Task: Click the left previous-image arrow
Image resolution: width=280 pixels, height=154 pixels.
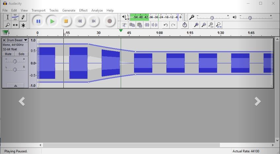Action: click(x=22, y=102)
